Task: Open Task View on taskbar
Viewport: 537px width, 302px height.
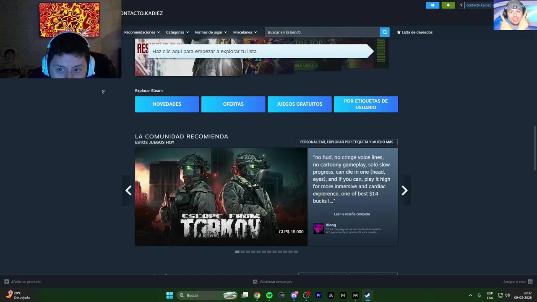Action: [245, 295]
